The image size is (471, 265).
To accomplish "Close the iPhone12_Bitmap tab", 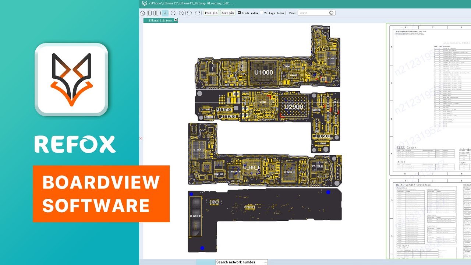I will (176, 20).
